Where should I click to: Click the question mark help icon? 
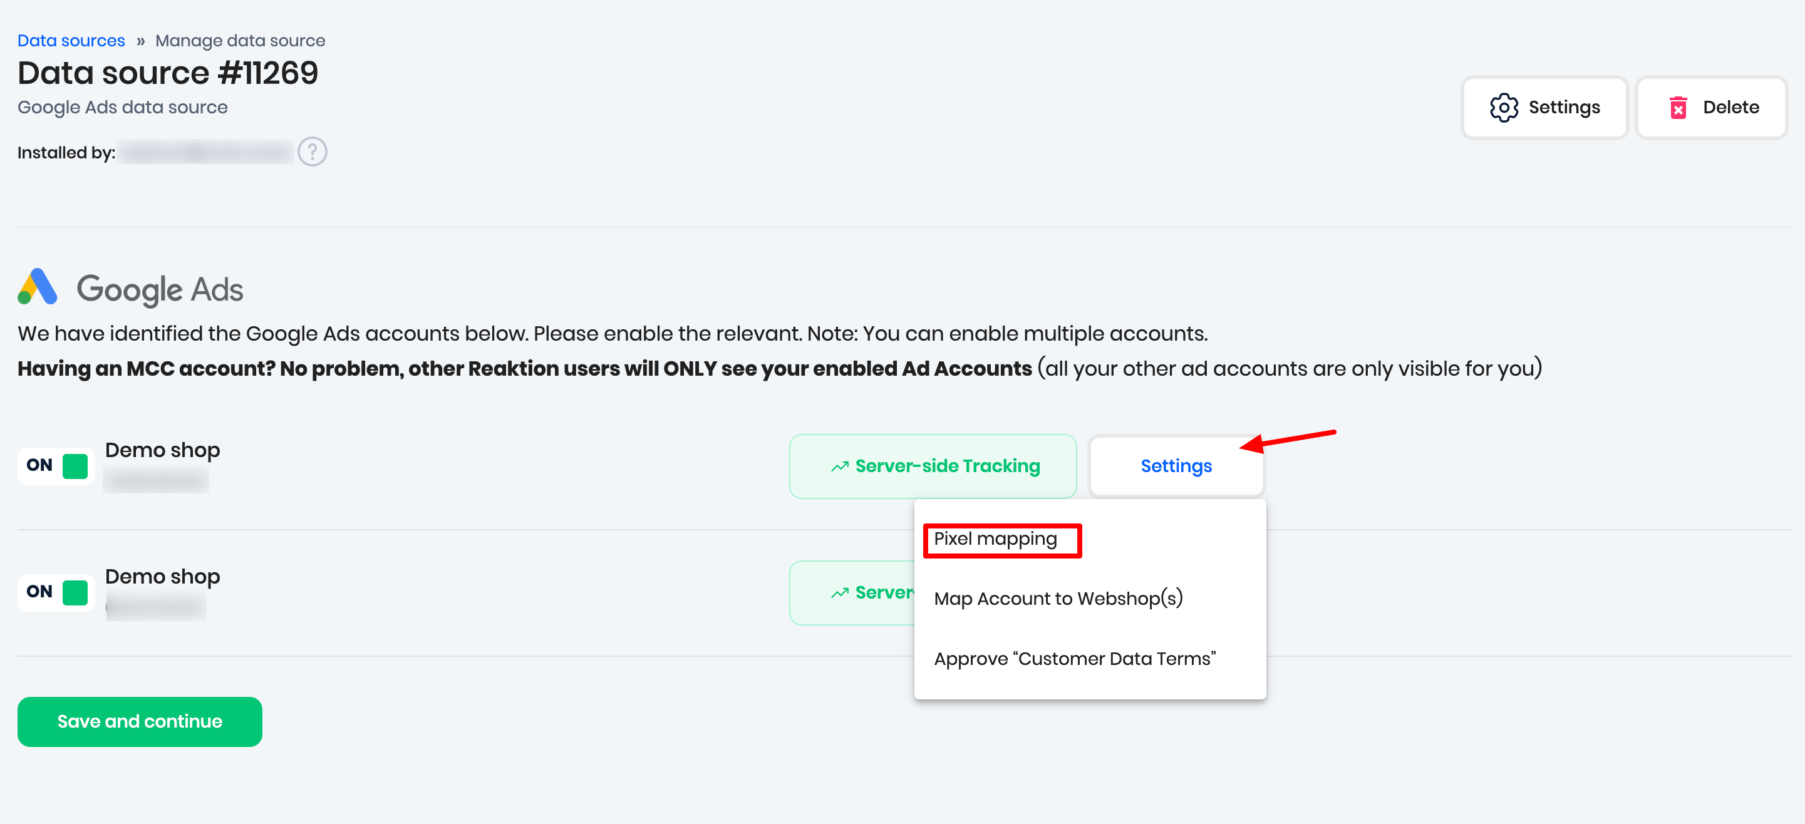[x=313, y=152]
